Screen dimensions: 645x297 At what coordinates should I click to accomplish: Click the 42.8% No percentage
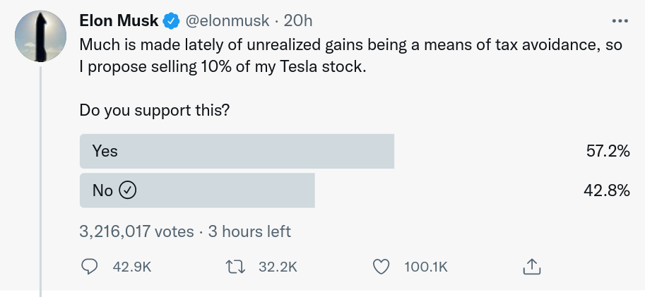(x=607, y=190)
